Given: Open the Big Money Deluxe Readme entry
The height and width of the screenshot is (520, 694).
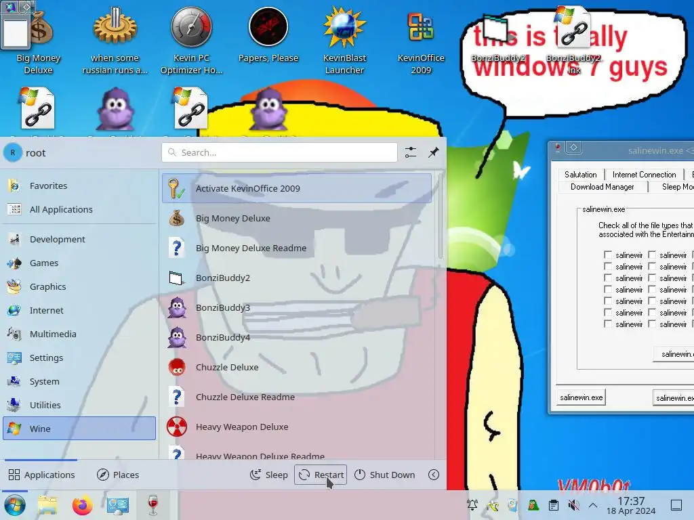Looking at the screenshot, I should (x=297, y=248).
